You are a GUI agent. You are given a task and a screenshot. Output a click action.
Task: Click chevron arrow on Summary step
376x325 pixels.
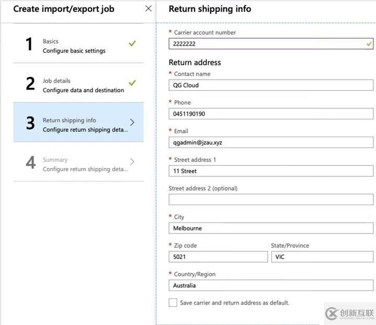click(x=132, y=162)
